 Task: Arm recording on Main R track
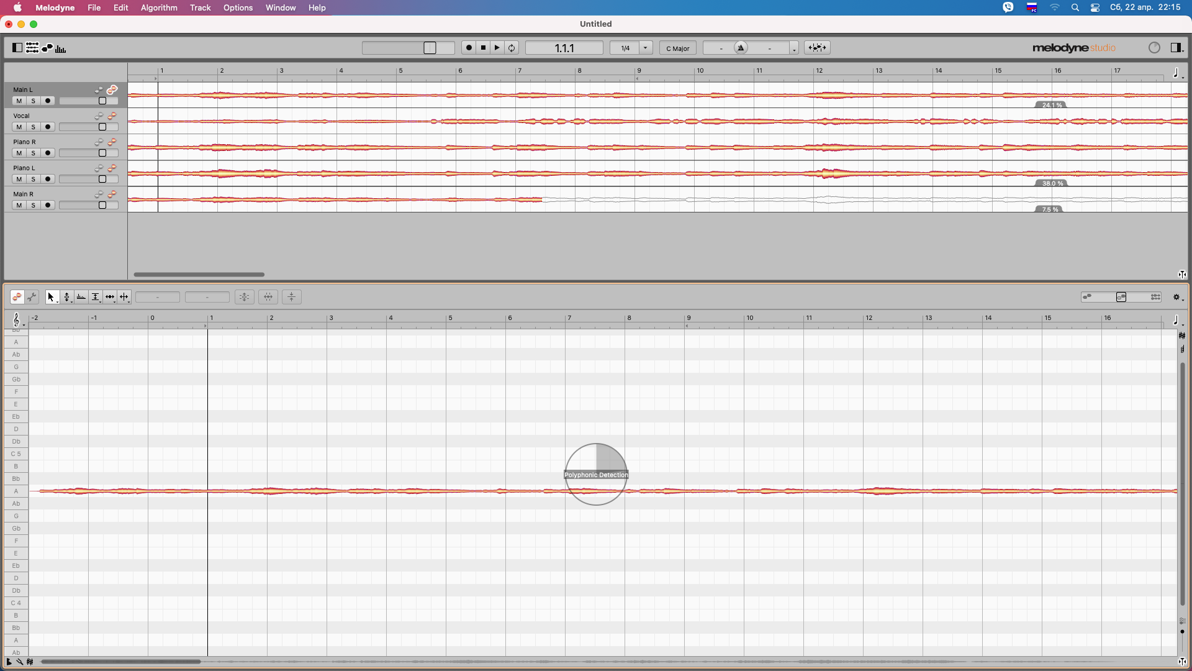(x=48, y=205)
